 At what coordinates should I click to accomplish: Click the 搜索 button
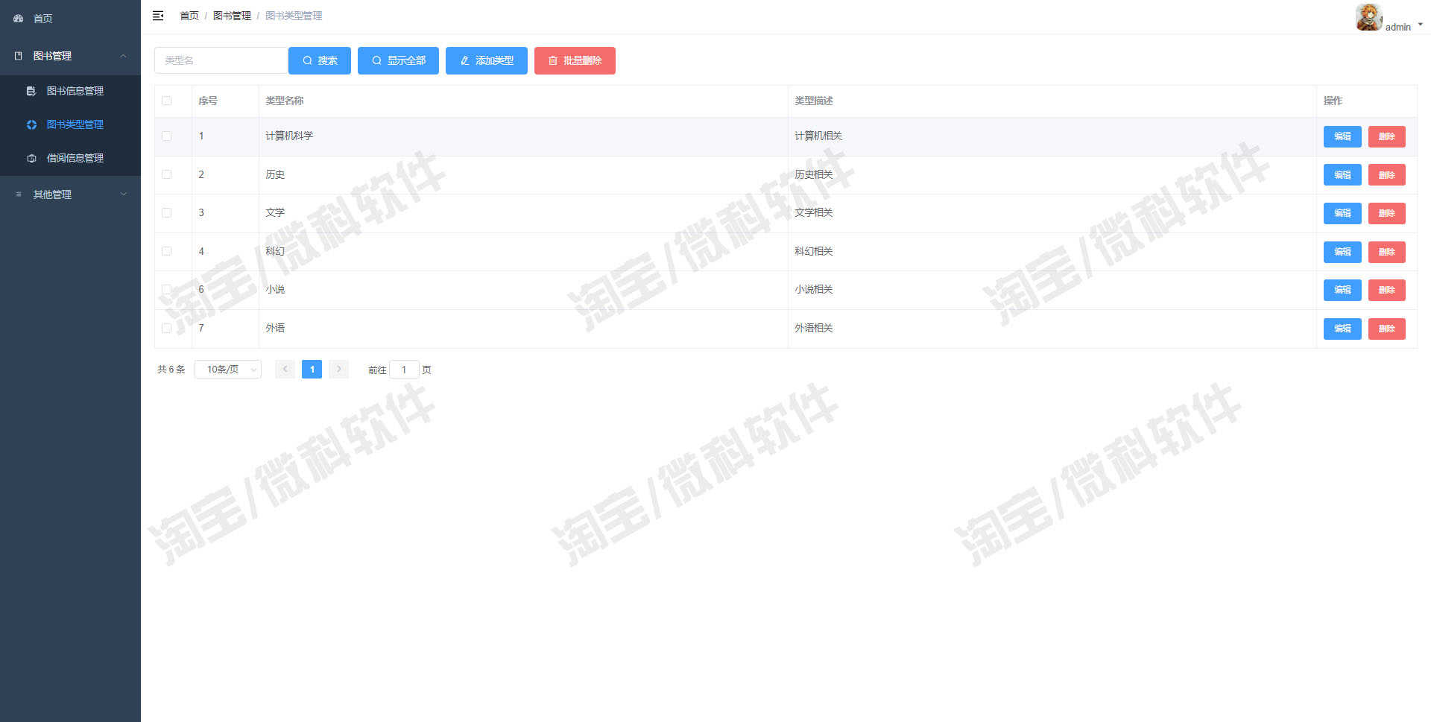(x=320, y=60)
